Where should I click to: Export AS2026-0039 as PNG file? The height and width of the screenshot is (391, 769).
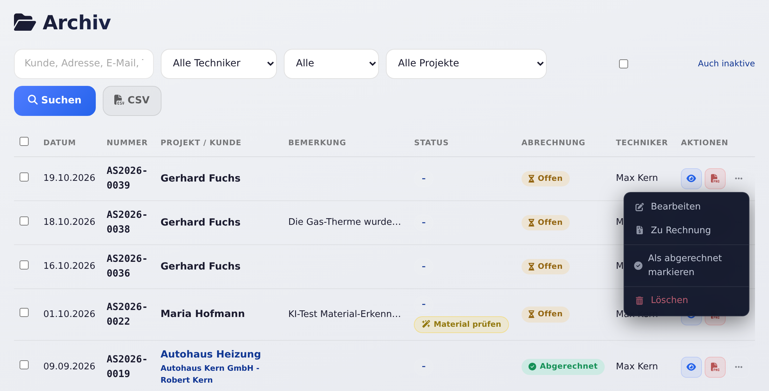[715, 178]
